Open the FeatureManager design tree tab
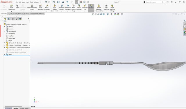The image size is (186, 109). tap(5, 19)
